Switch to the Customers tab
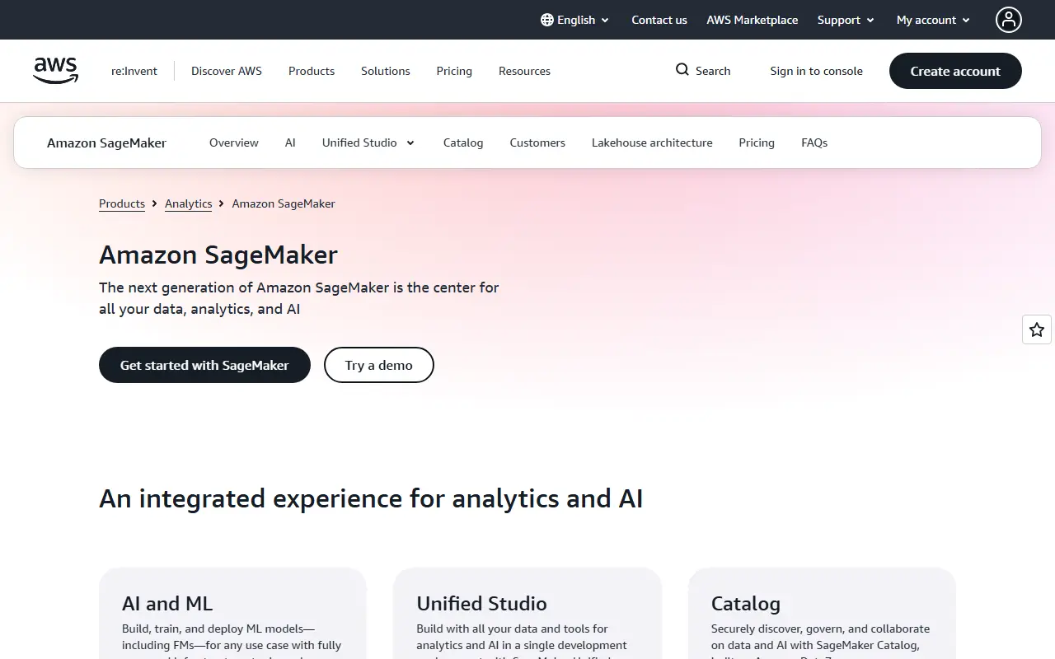This screenshot has width=1055, height=659. pyautogui.click(x=537, y=143)
